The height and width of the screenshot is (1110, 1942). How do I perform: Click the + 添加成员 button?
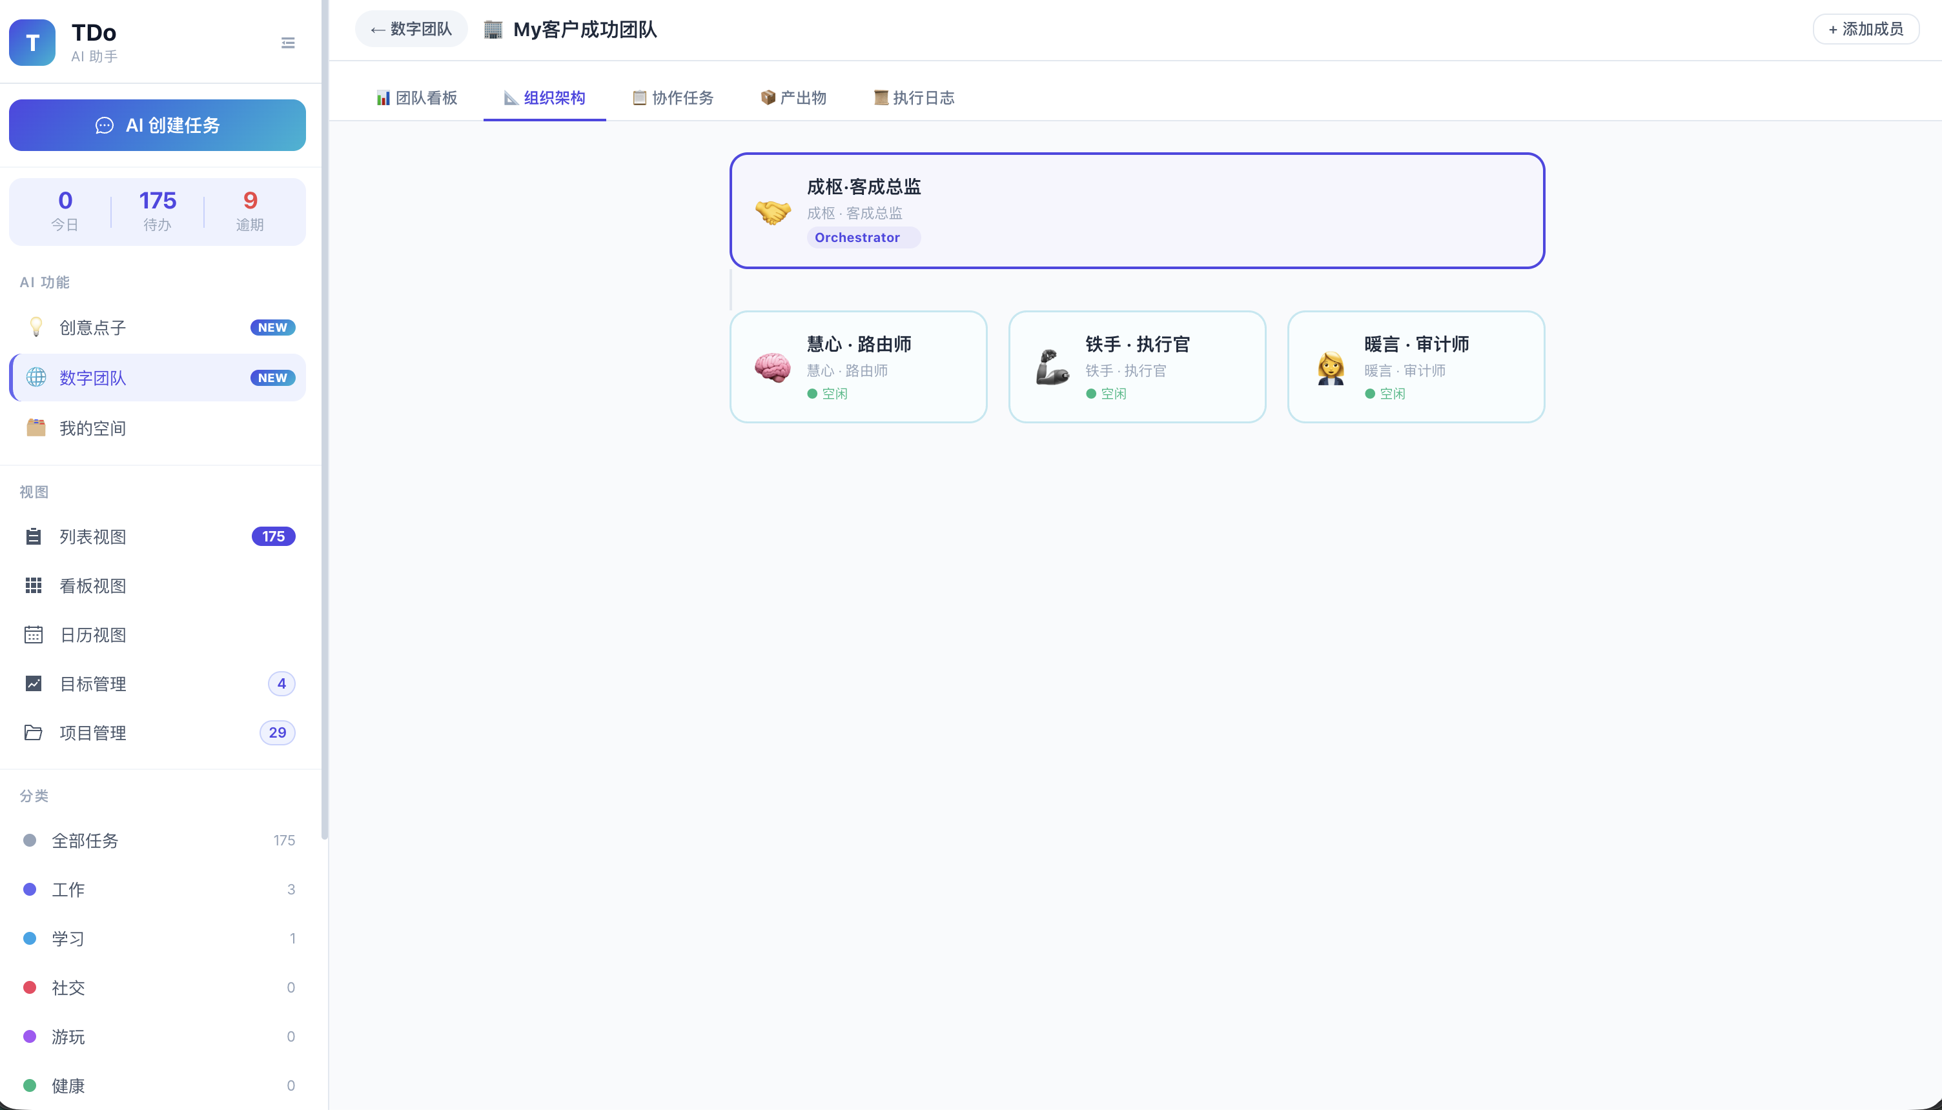[x=1866, y=29]
